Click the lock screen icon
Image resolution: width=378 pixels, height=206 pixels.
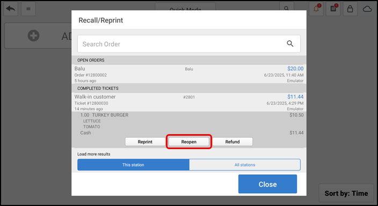(350, 9)
